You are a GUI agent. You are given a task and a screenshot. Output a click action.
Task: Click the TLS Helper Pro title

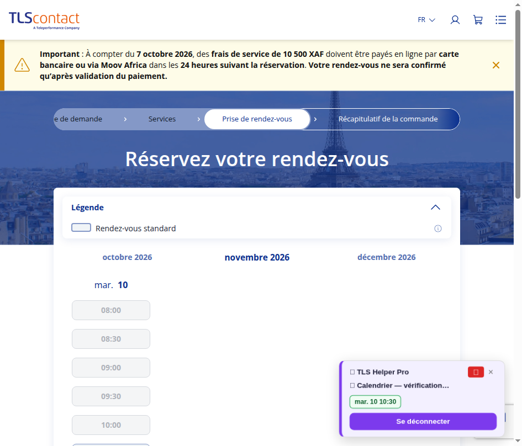382,372
